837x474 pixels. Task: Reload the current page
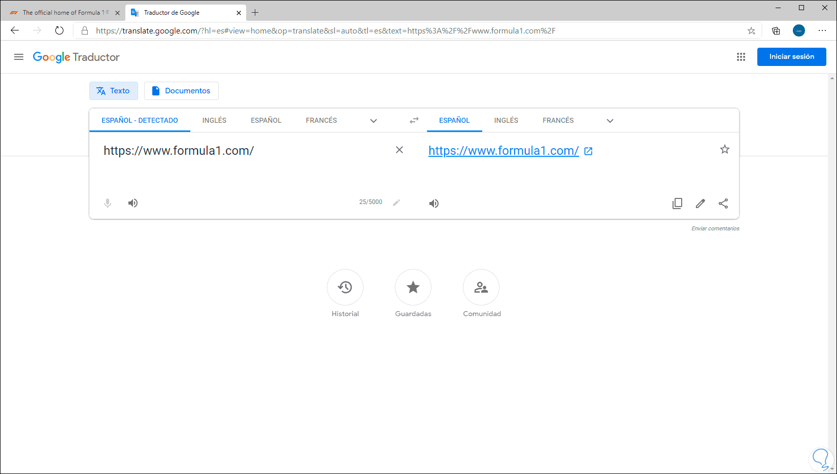[59, 30]
